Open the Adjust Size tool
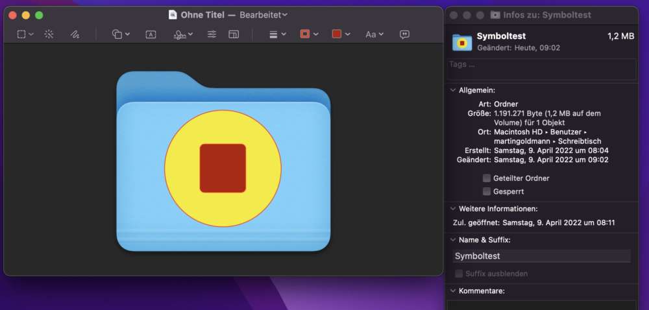Screen dimensions: 649x310 point(234,35)
